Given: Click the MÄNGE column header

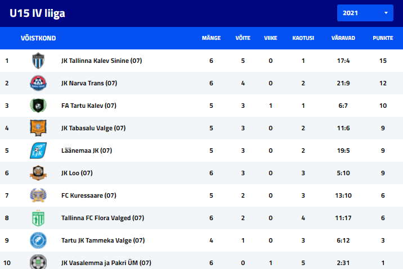Looking at the screenshot, I should pos(211,38).
